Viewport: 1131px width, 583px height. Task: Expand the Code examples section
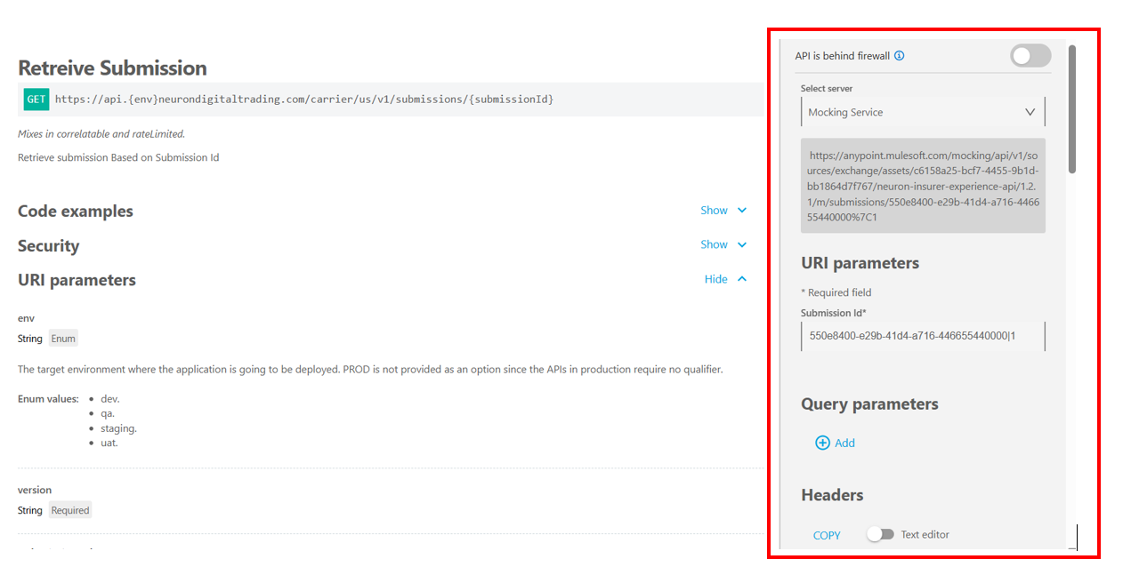coord(714,211)
